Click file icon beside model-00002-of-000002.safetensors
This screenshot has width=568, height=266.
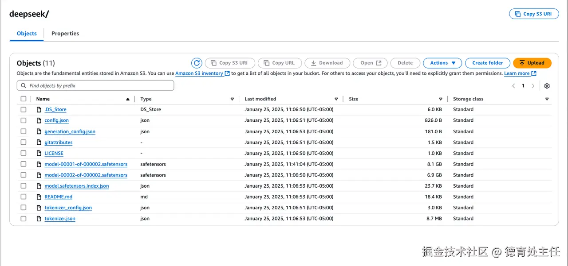39,175
